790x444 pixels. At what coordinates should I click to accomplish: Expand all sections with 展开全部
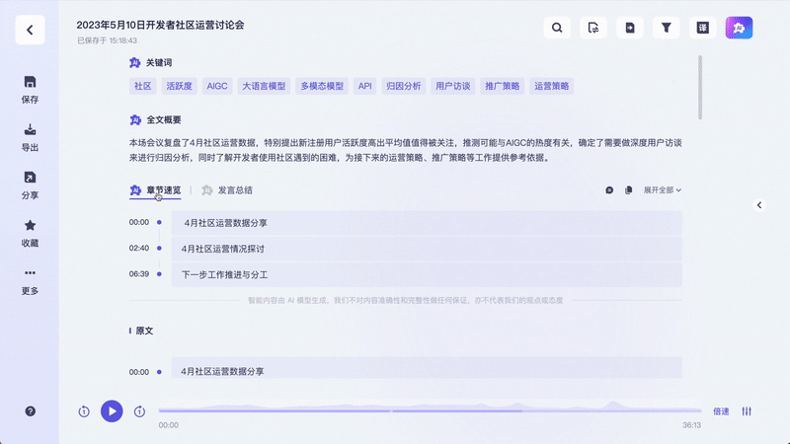(x=663, y=190)
